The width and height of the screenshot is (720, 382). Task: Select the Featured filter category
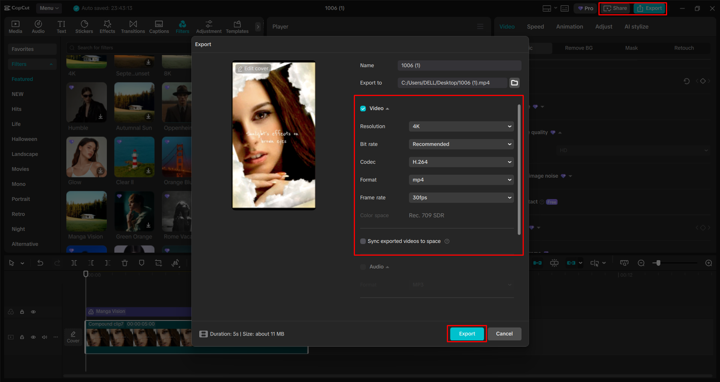point(22,79)
